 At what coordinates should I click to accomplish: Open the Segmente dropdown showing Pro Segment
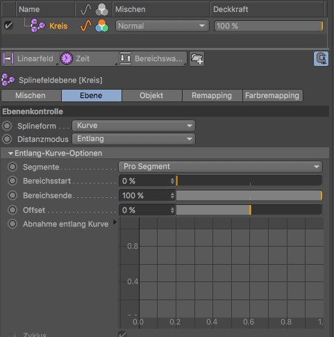[220, 167]
